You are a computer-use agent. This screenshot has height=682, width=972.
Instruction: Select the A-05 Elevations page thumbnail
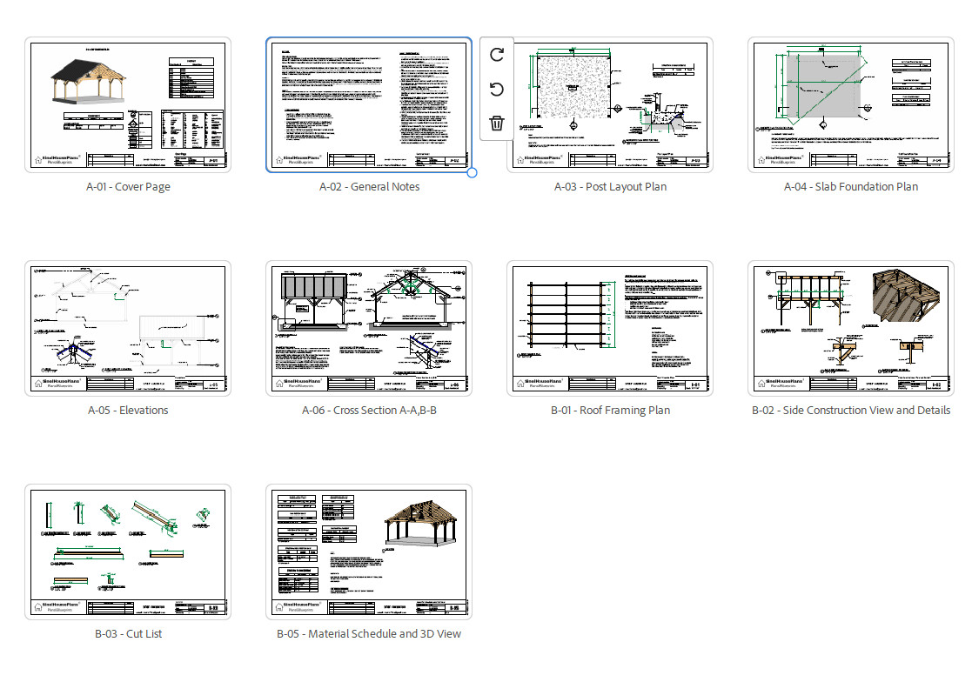(128, 328)
